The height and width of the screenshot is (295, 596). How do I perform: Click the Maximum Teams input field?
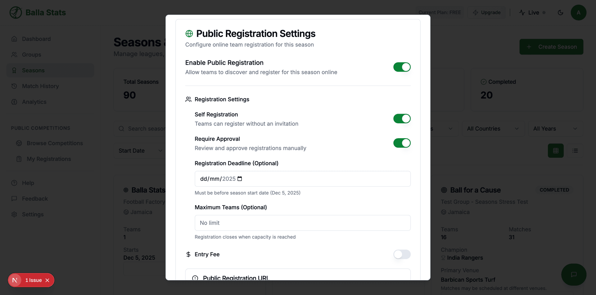click(x=303, y=223)
